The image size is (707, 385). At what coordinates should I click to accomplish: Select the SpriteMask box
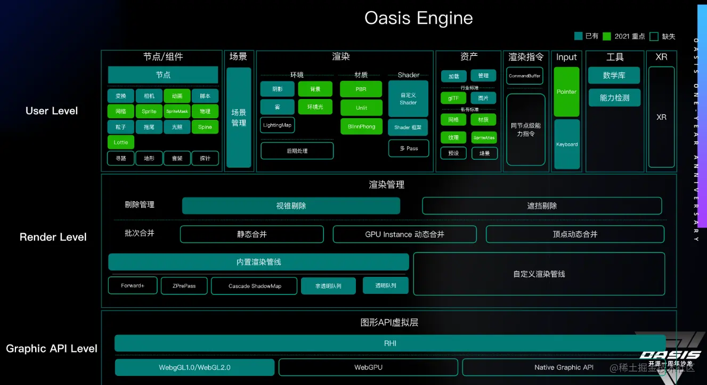click(177, 111)
